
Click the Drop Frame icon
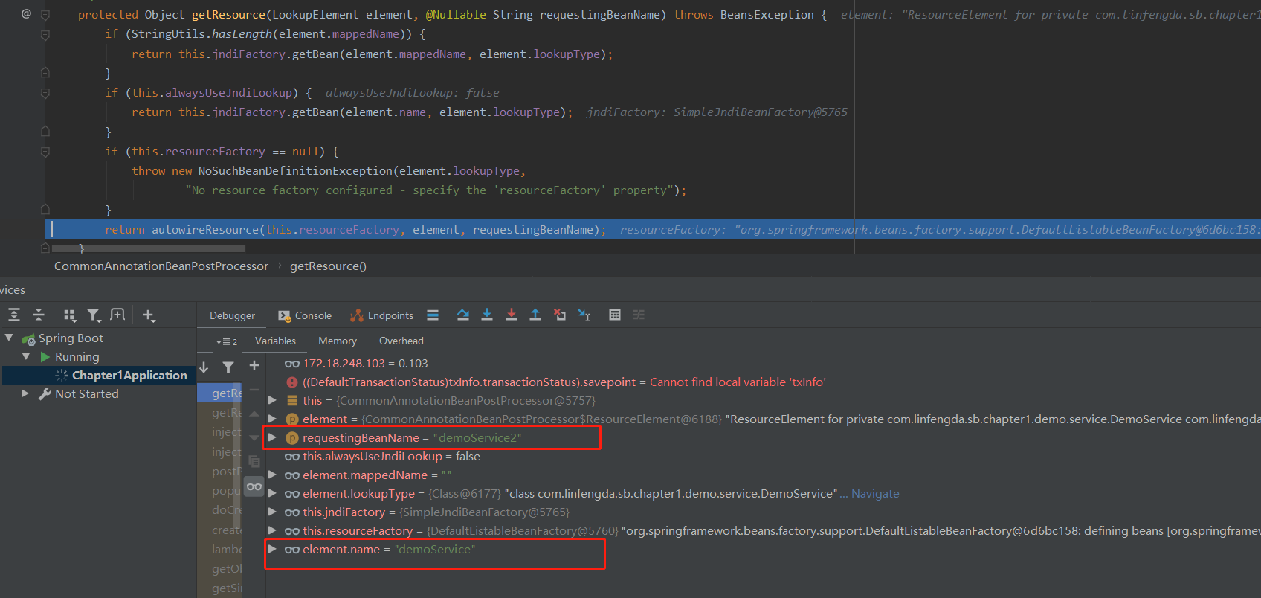[x=560, y=315]
